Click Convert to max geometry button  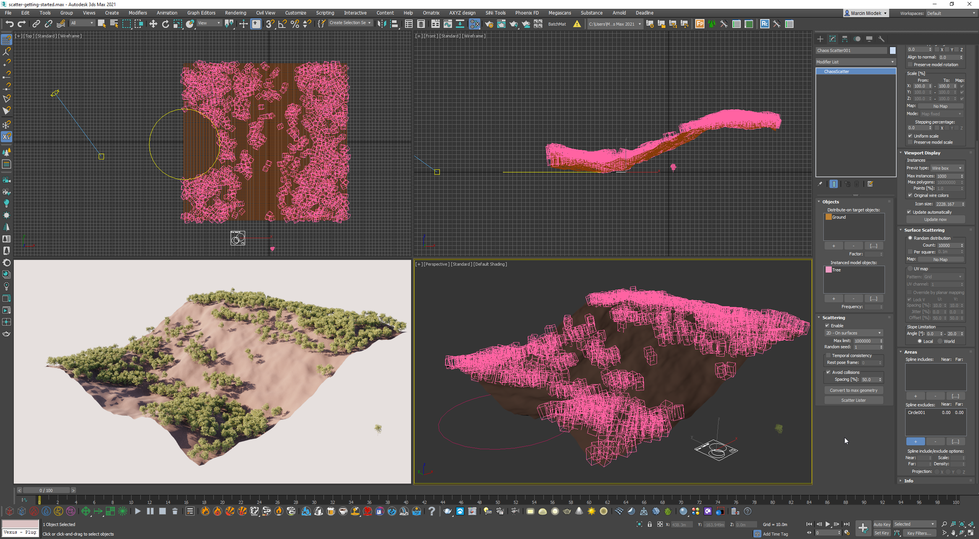click(x=854, y=390)
